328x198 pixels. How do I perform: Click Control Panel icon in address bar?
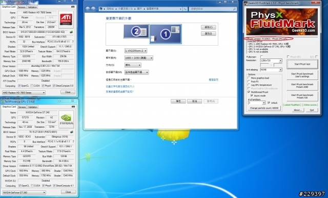pyautogui.click(x=101, y=9)
